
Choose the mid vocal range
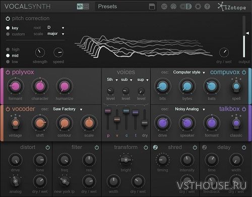8,56
